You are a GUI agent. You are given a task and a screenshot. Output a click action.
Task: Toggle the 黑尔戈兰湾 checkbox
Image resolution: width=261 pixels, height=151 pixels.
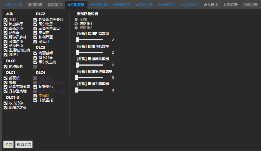(35, 62)
